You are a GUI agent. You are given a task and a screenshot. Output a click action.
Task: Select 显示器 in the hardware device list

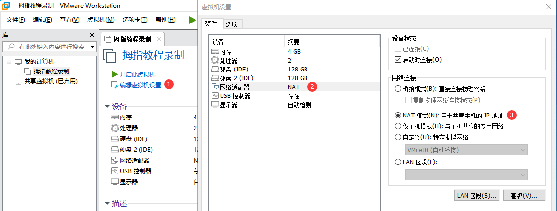click(228, 104)
